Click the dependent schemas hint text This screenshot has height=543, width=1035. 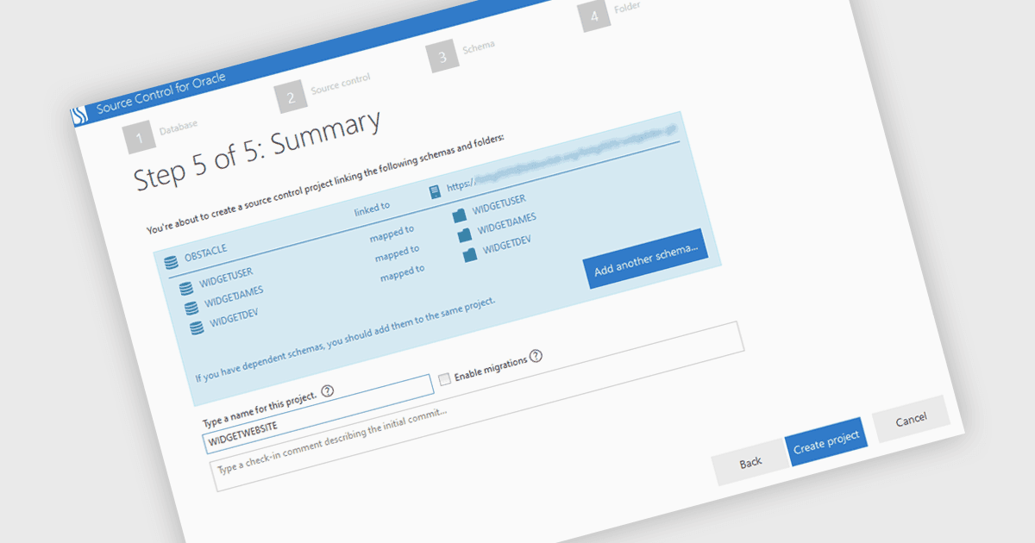[346, 340]
